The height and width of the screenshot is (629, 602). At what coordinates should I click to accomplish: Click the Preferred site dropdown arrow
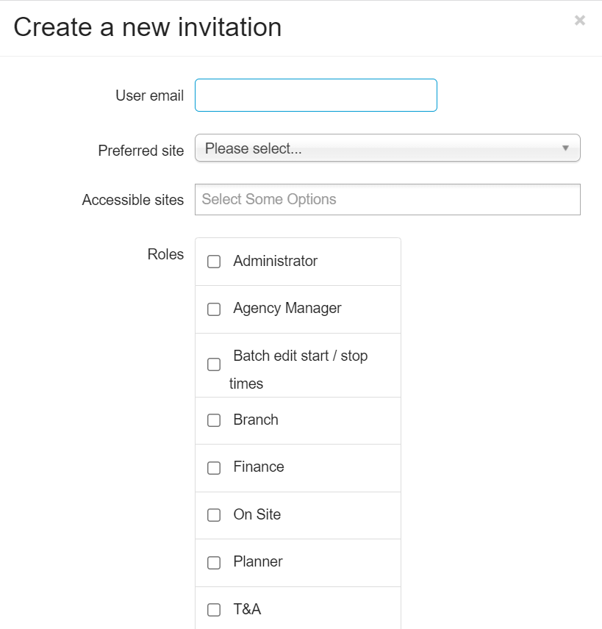(565, 148)
